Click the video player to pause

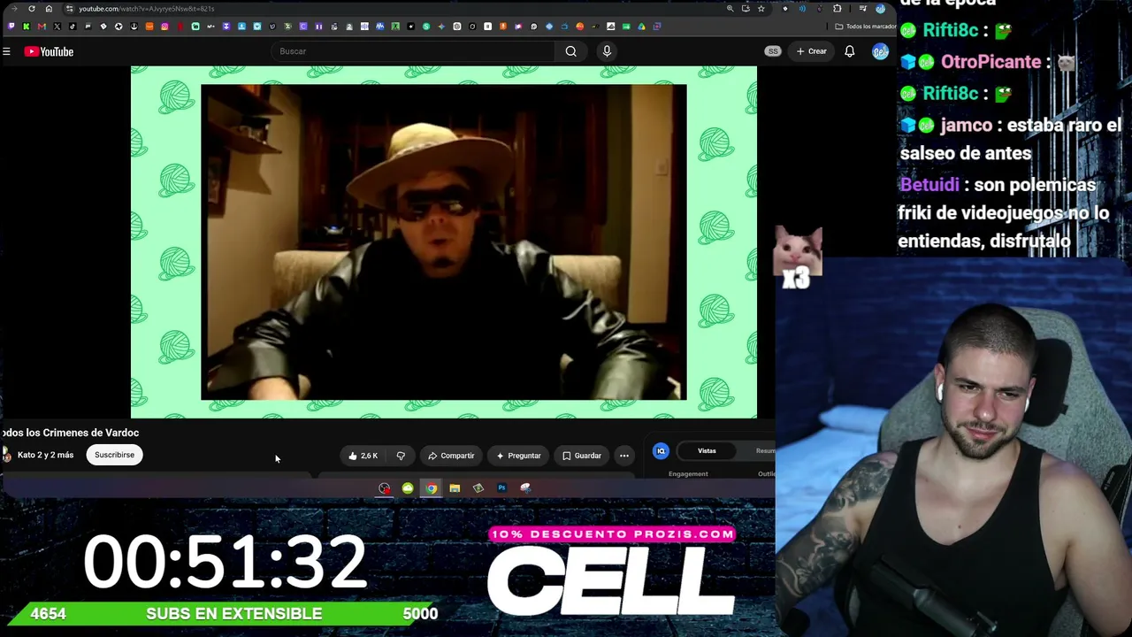[x=443, y=242]
